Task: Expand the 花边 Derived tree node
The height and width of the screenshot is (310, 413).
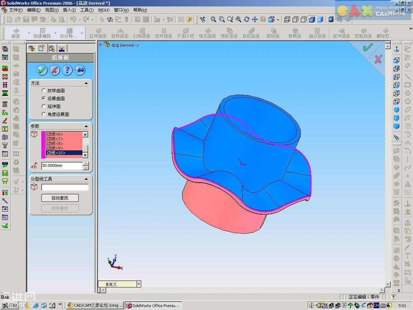Action: pyautogui.click(x=100, y=45)
